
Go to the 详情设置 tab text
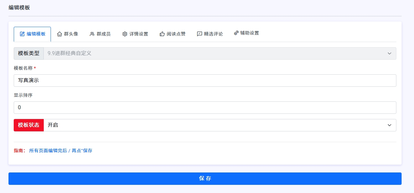pyautogui.click(x=139, y=34)
